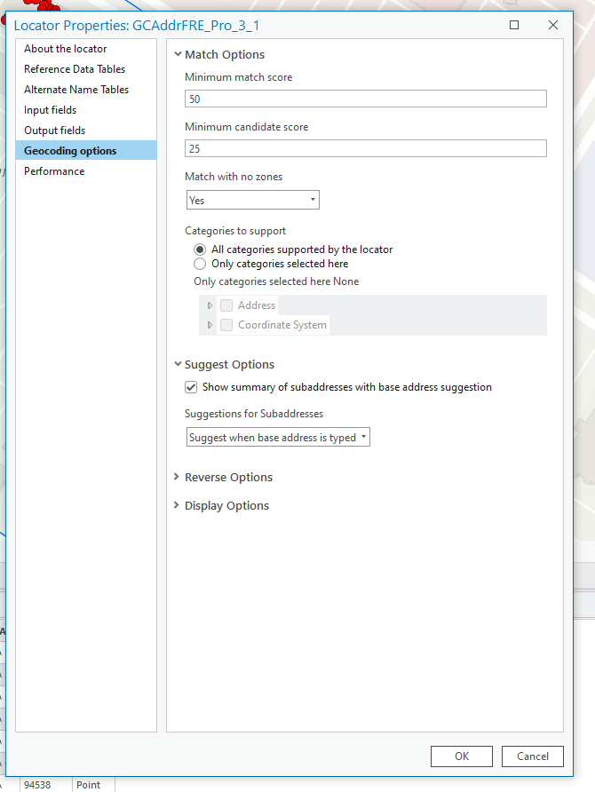This screenshot has height=792, width=595.
Task: Open Reference Data Tables page
Action: click(86, 69)
